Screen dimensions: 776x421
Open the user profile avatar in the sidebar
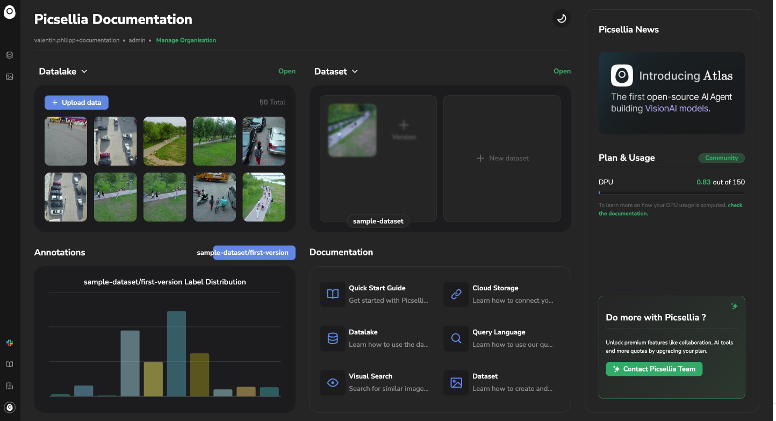point(10,407)
